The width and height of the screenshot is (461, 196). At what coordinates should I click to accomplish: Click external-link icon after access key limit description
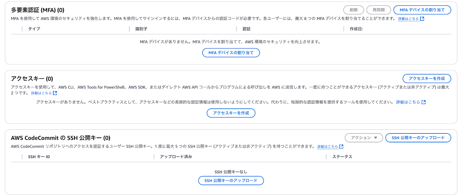(55, 93)
